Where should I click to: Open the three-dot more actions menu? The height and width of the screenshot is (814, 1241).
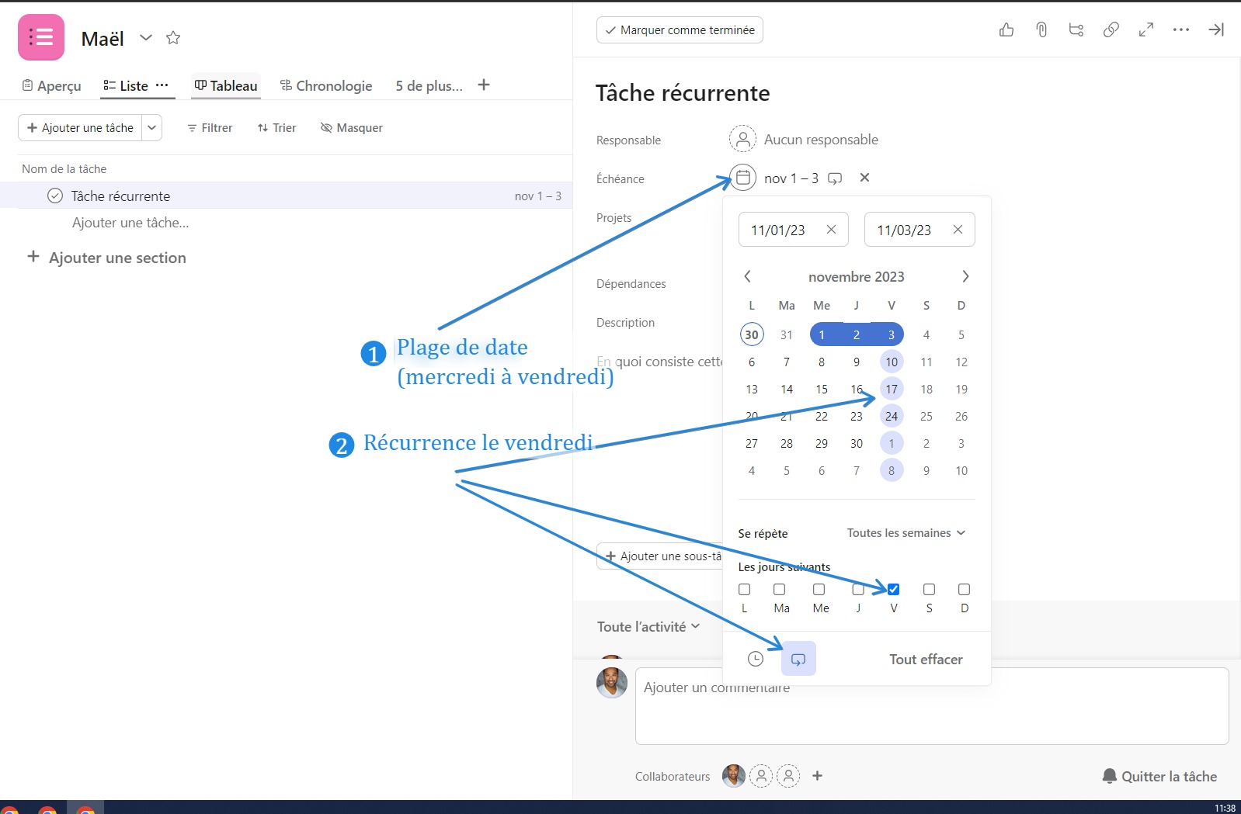pos(1181,29)
